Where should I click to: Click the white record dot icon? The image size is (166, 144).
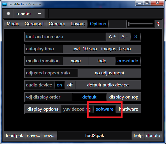(8, 13)
